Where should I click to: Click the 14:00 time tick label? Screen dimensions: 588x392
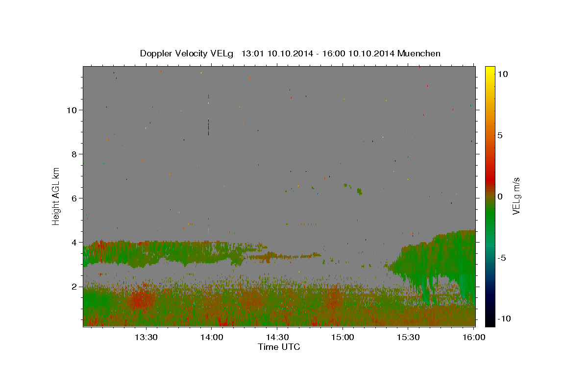click(211, 337)
